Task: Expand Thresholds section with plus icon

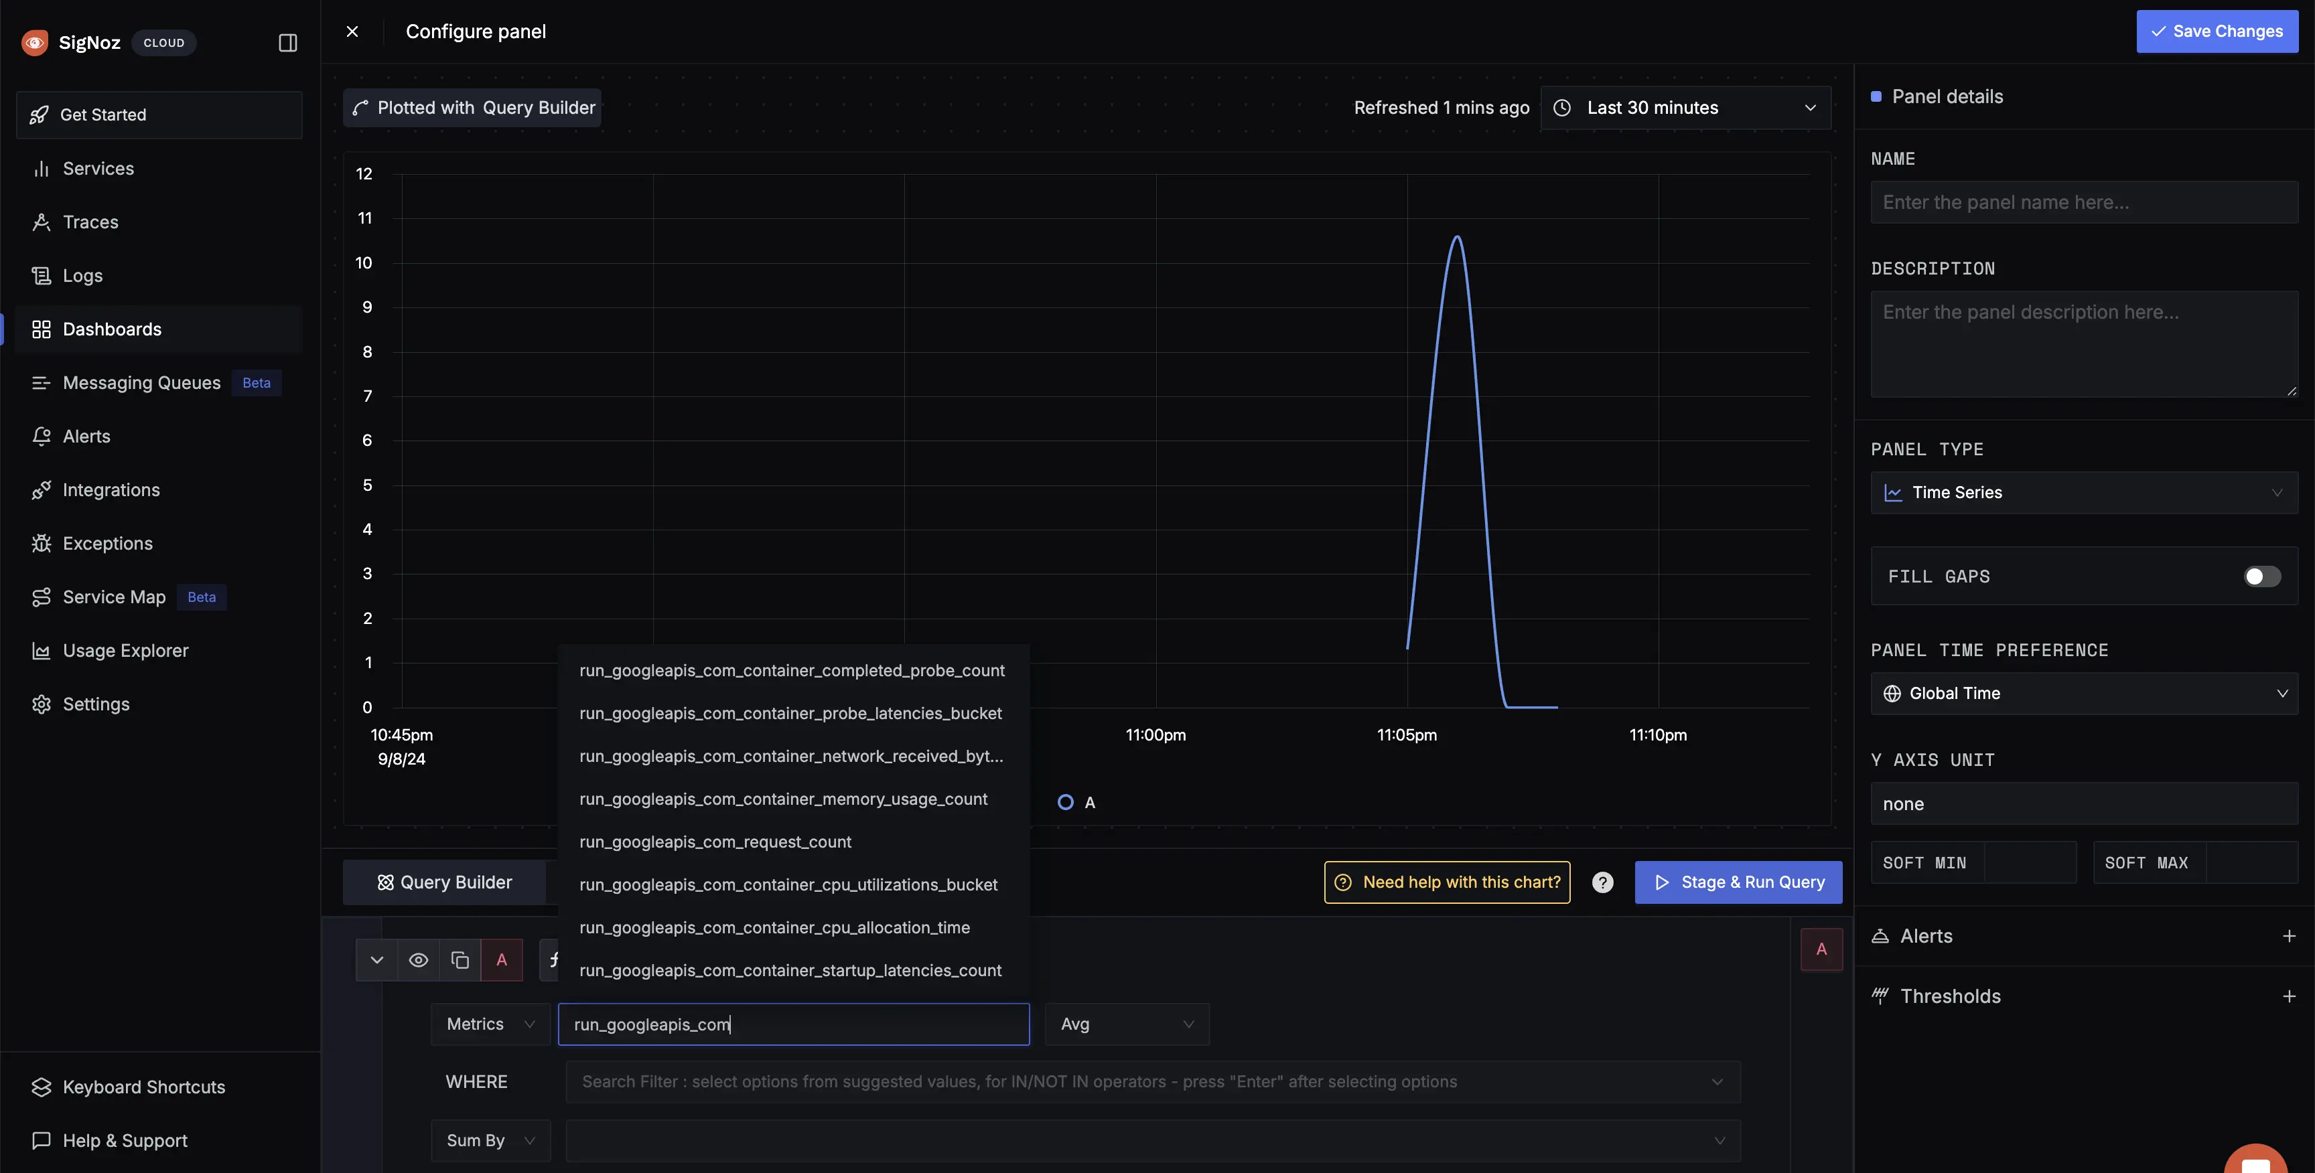Action: click(x=2289, y=996)
